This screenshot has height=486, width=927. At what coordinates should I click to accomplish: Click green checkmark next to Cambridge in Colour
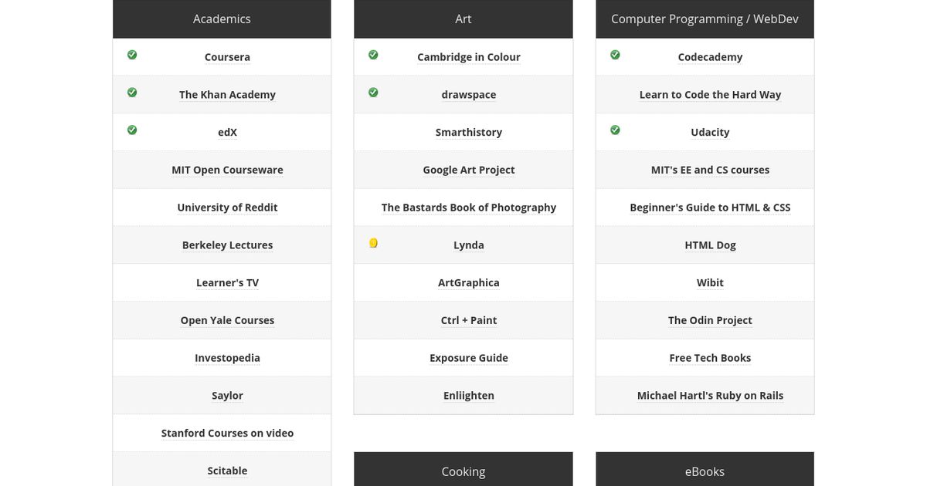point(373,55)
